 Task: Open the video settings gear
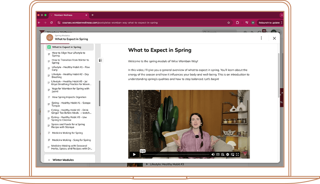coord(228,154)
